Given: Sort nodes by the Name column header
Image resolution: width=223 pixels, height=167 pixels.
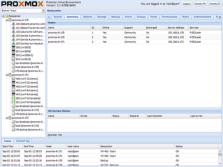Looking at the screenshot, I should click(x=69, y=28).
